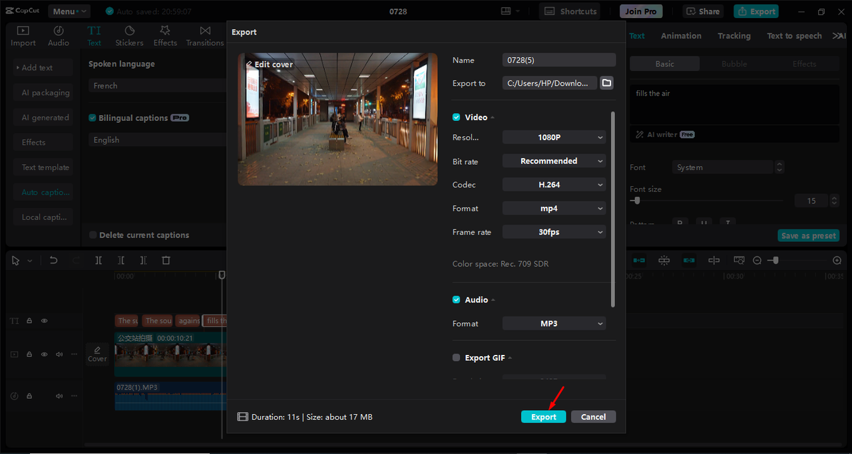Image resolution: width=852 pixels, height=454 pixels.
Task: Click the zoom-out timeline magnifier
Action: [757, 261]
